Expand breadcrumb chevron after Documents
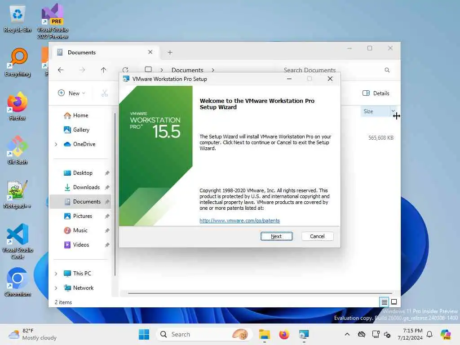Image resolution: width=460 pixels, height=345 pixels. [213, 70]
